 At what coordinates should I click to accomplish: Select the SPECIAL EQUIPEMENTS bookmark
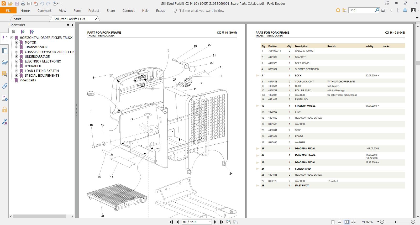pos(42,75)
